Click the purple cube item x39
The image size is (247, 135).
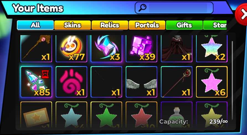pyautogui.click(x=141, y=48)
